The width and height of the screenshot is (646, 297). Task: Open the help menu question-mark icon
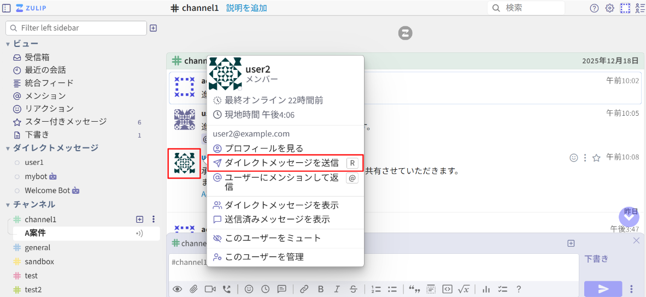point(594,8)
